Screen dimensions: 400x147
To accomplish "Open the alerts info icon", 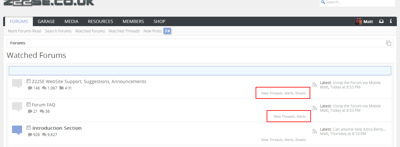I will point(391,21).
